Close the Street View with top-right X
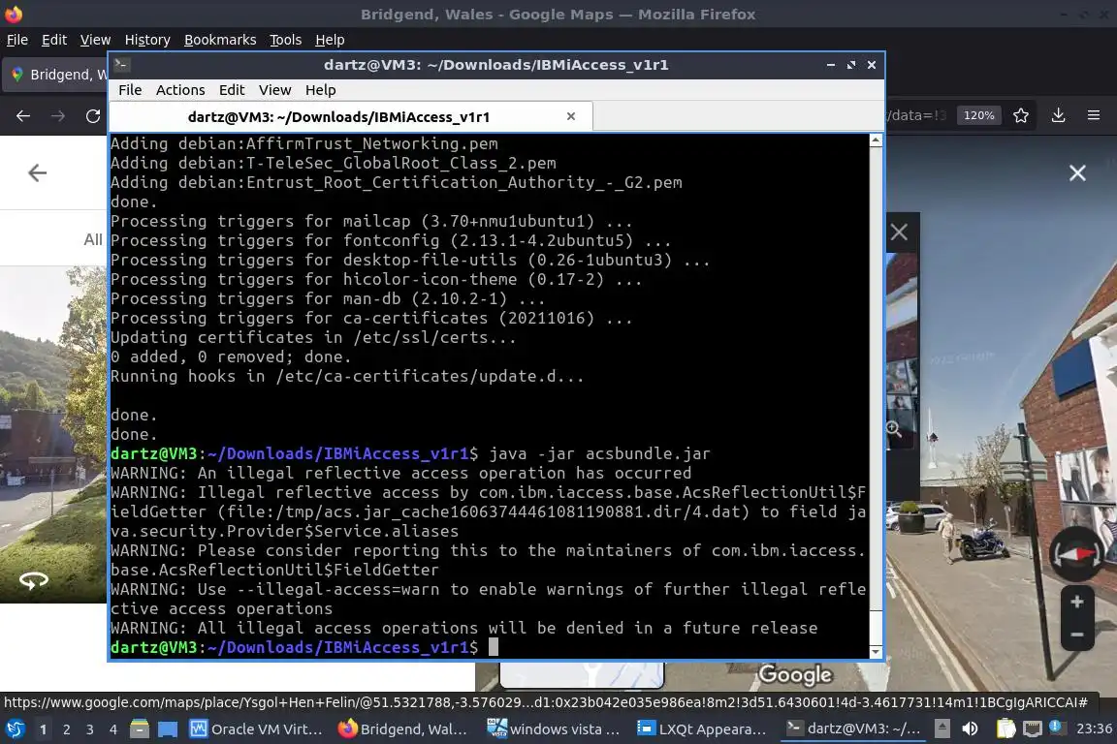Image resolution: width=1117 pixels, height=744 pixels. pyautogui.click(x=1077, y=173)
